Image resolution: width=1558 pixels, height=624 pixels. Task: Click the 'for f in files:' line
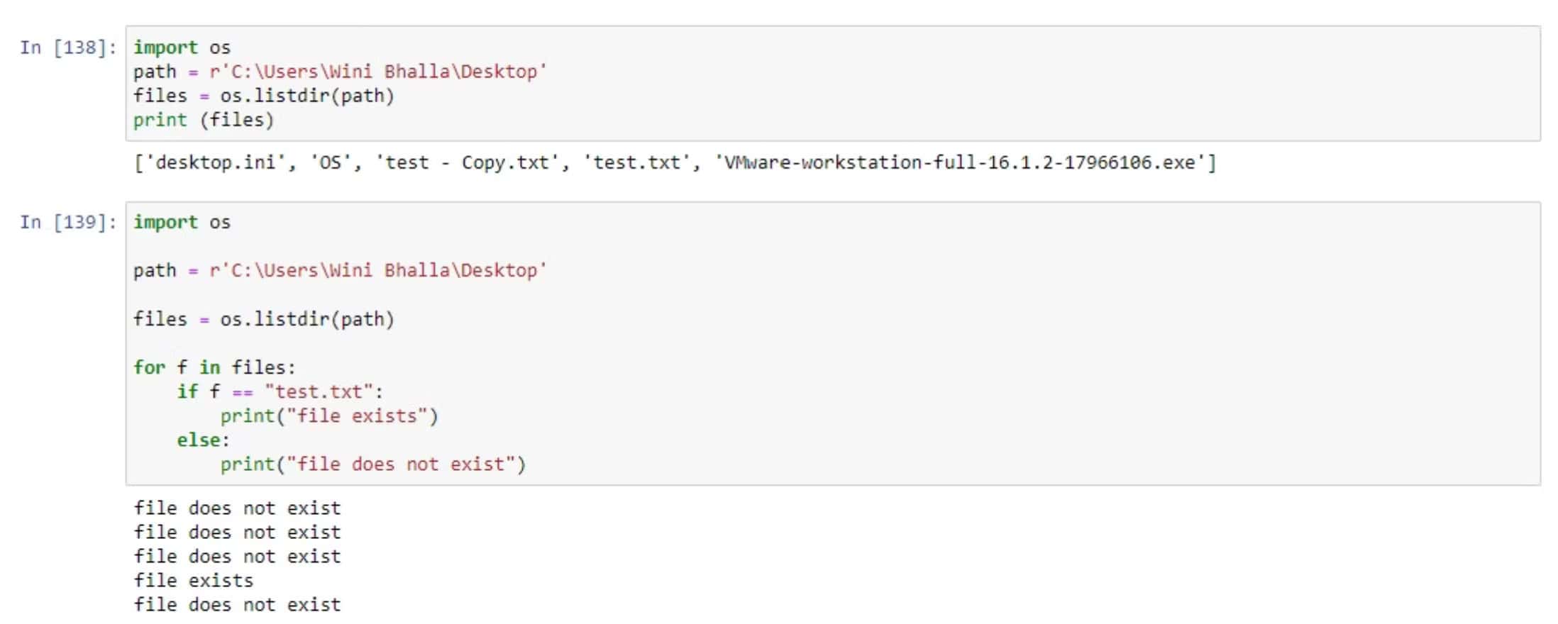214,367
